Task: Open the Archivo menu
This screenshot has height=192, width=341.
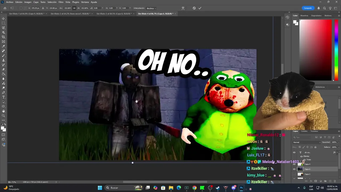Action: point(10,2)
